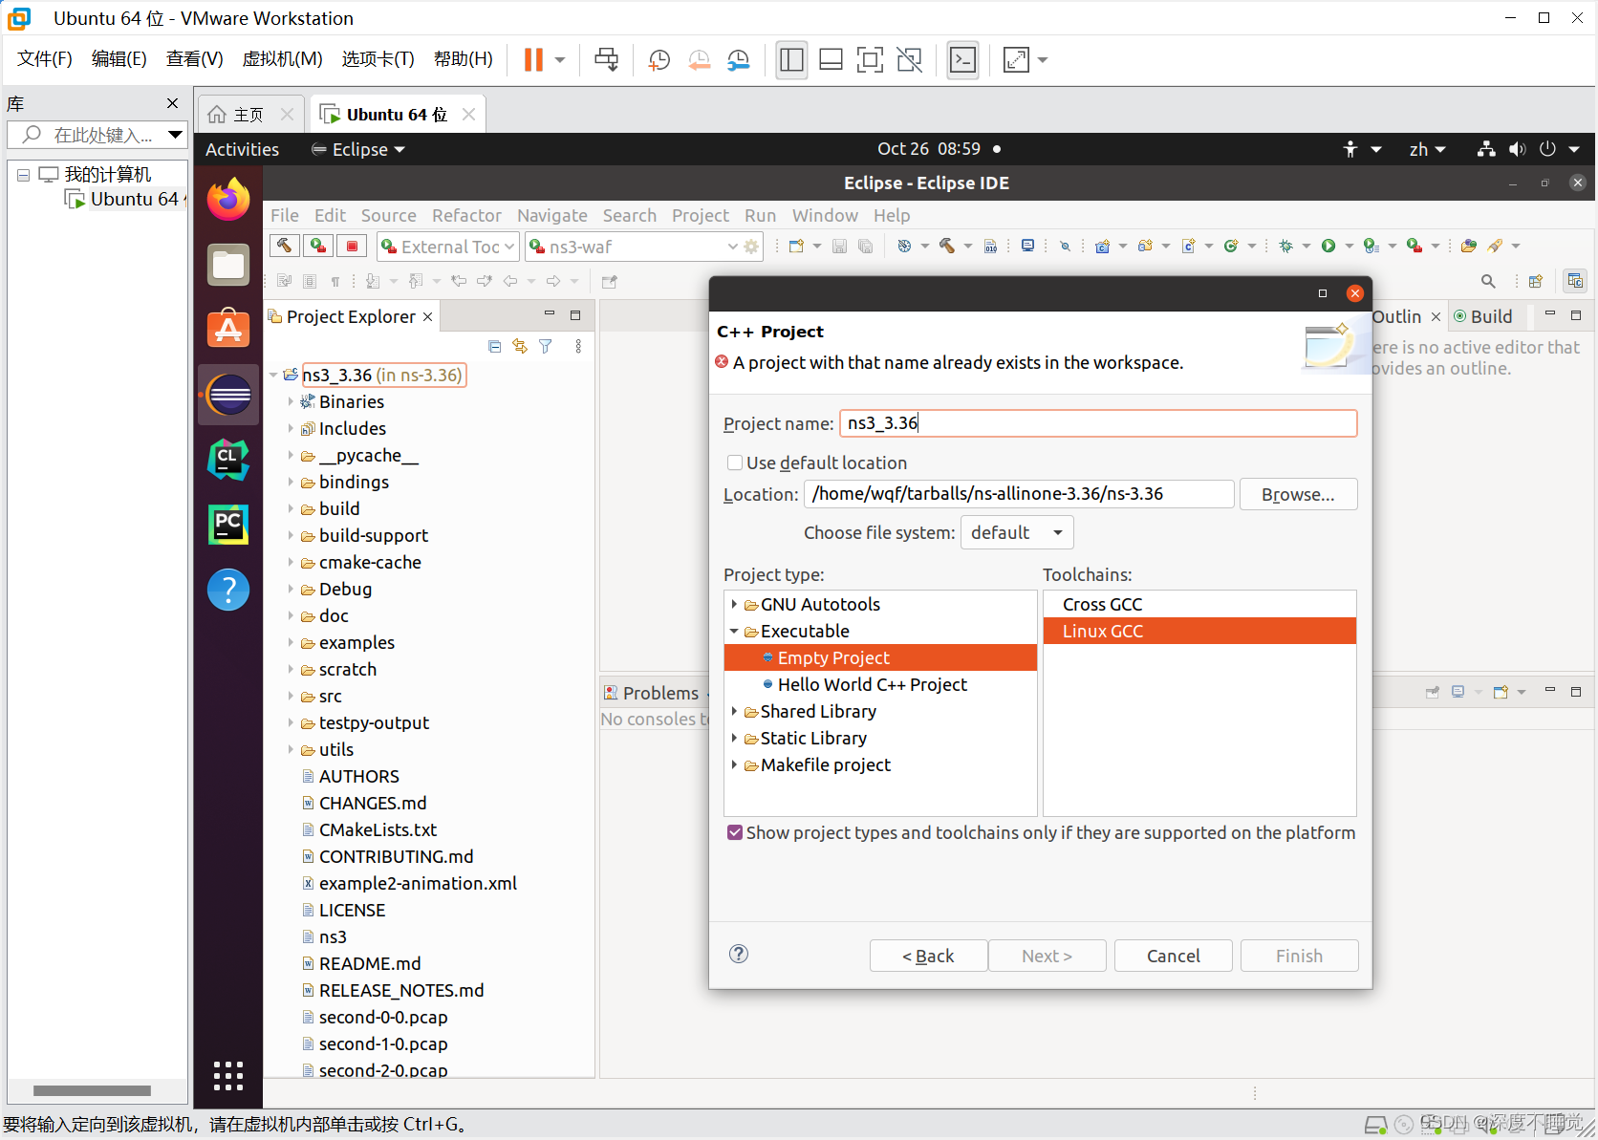This screenshot has width=1598, height=1140.
Task: Open PyCharm from the Ubuntu dock
Action: [228, 525]
